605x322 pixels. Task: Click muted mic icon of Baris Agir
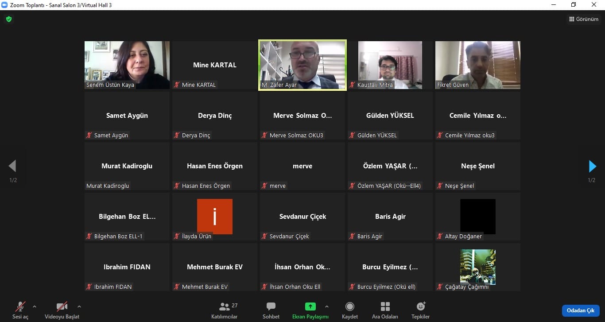click(352, 236)
